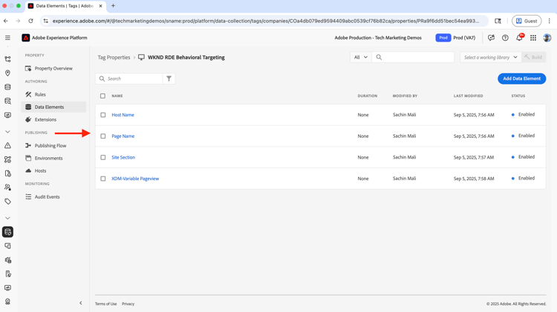Open the help question mark icon
Screen dimensions: 557x312
tap(505, 38)
